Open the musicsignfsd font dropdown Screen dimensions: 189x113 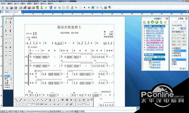[x=185, y=25]
